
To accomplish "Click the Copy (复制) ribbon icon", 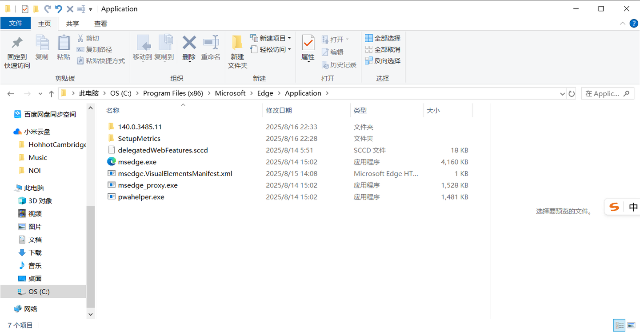I will (x=42, y=43).
